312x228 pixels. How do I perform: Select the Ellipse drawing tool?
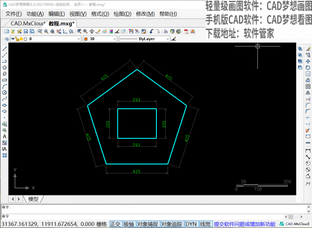point(5,105)
